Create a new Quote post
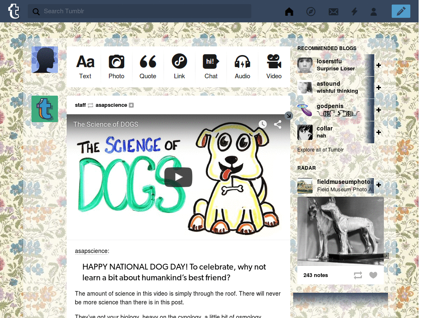 (x=148, y=67)
